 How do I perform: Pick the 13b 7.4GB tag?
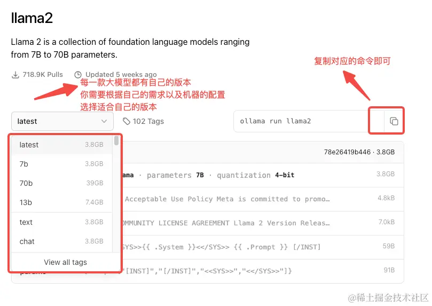[61, 202]
